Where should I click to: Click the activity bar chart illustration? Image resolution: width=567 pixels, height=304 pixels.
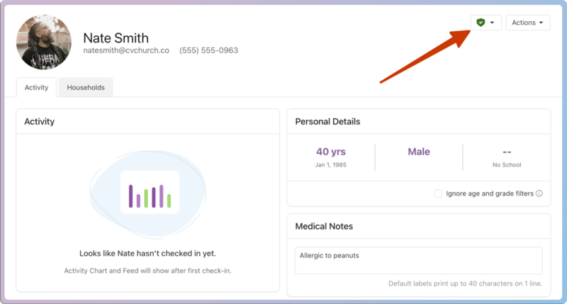click(x=150, y=193)
